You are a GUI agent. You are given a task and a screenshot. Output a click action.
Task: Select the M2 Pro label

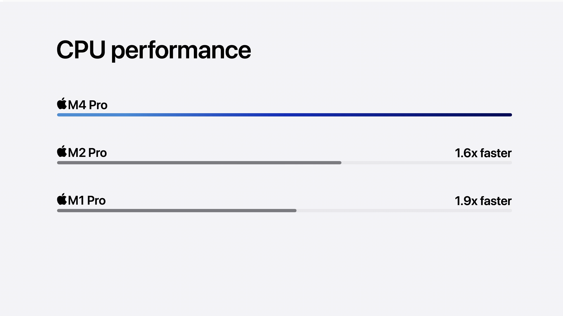click(87, 152)
